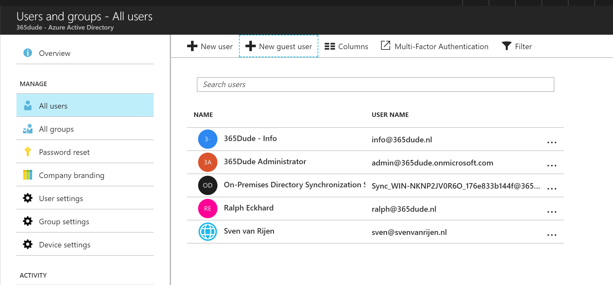Click the All users person icon
Viewport: 613px width, 285px height.
coord(28,105)
